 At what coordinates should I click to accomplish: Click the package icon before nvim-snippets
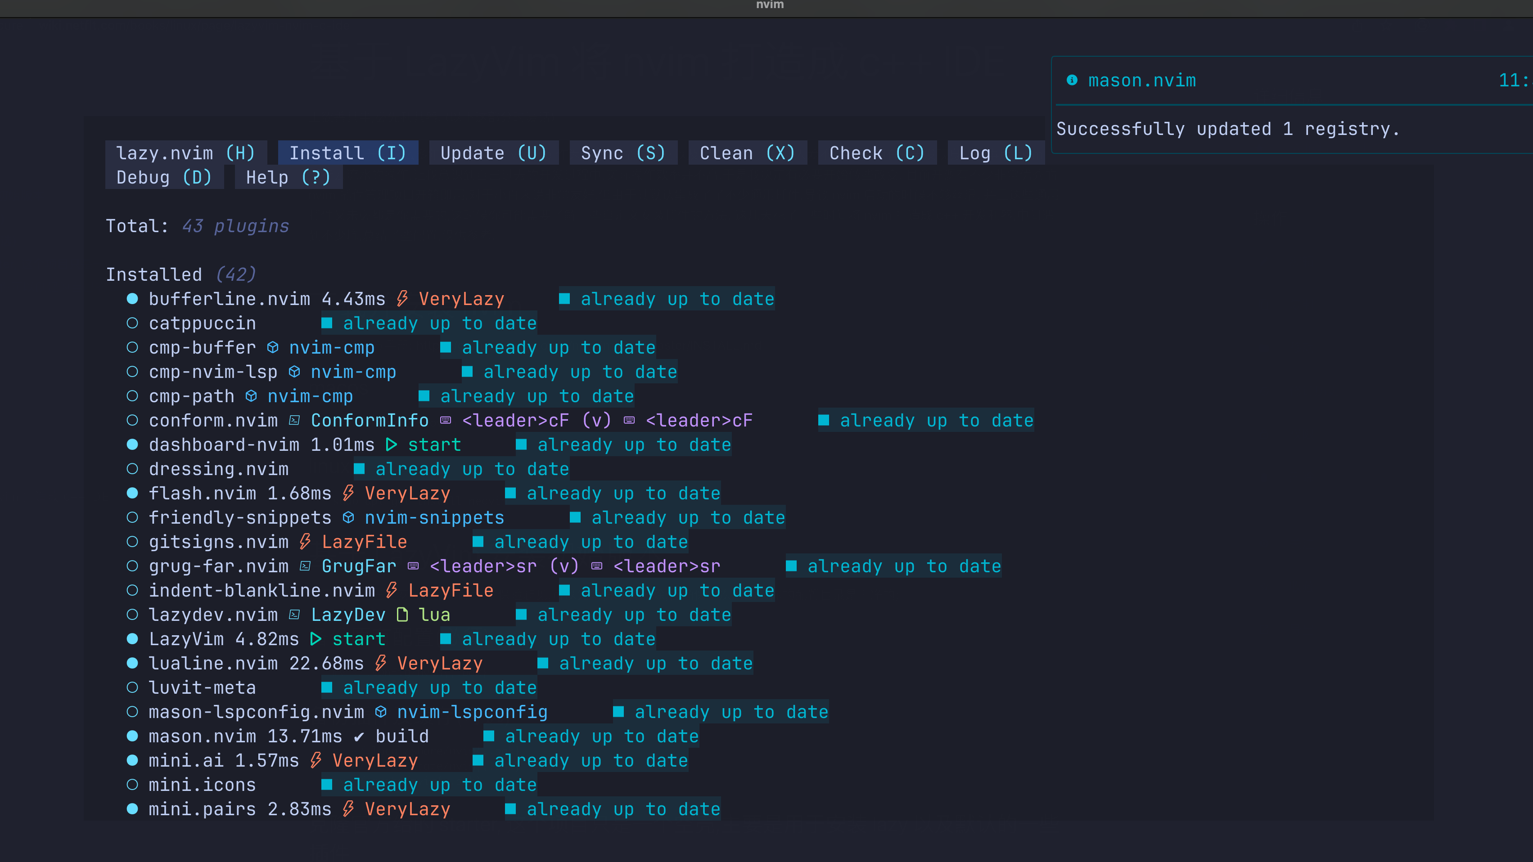pos(348,517)
